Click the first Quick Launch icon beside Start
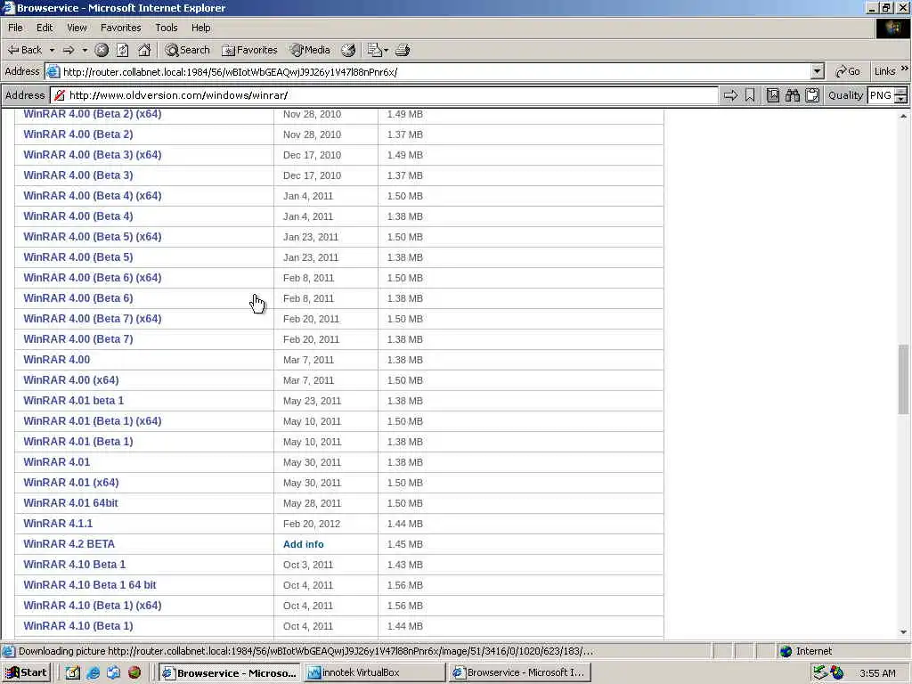Image resolution: width=912 pixels, height=684 pixels. point(73,672)
